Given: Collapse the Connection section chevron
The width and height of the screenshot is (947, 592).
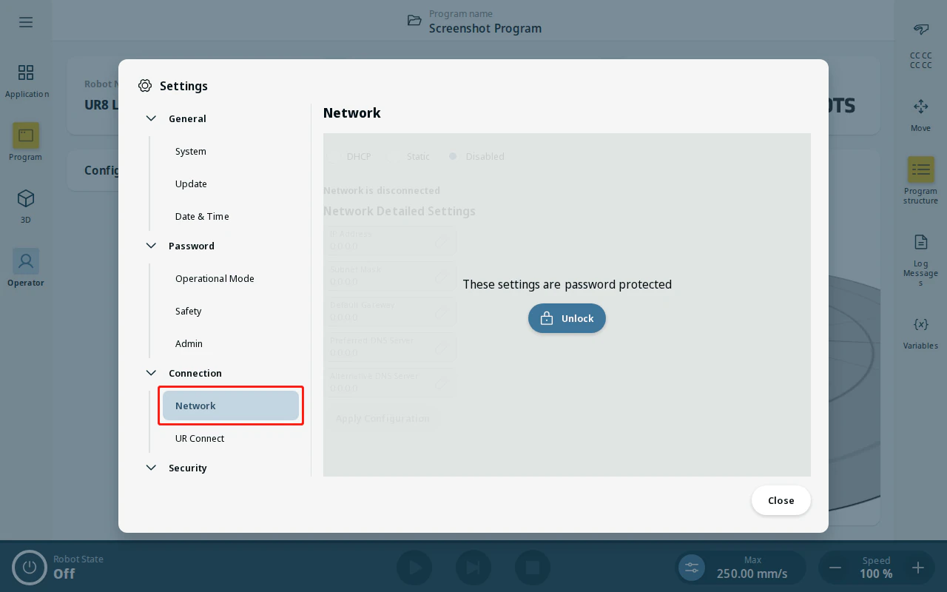Looking at the screenshot, I should 151,373.
